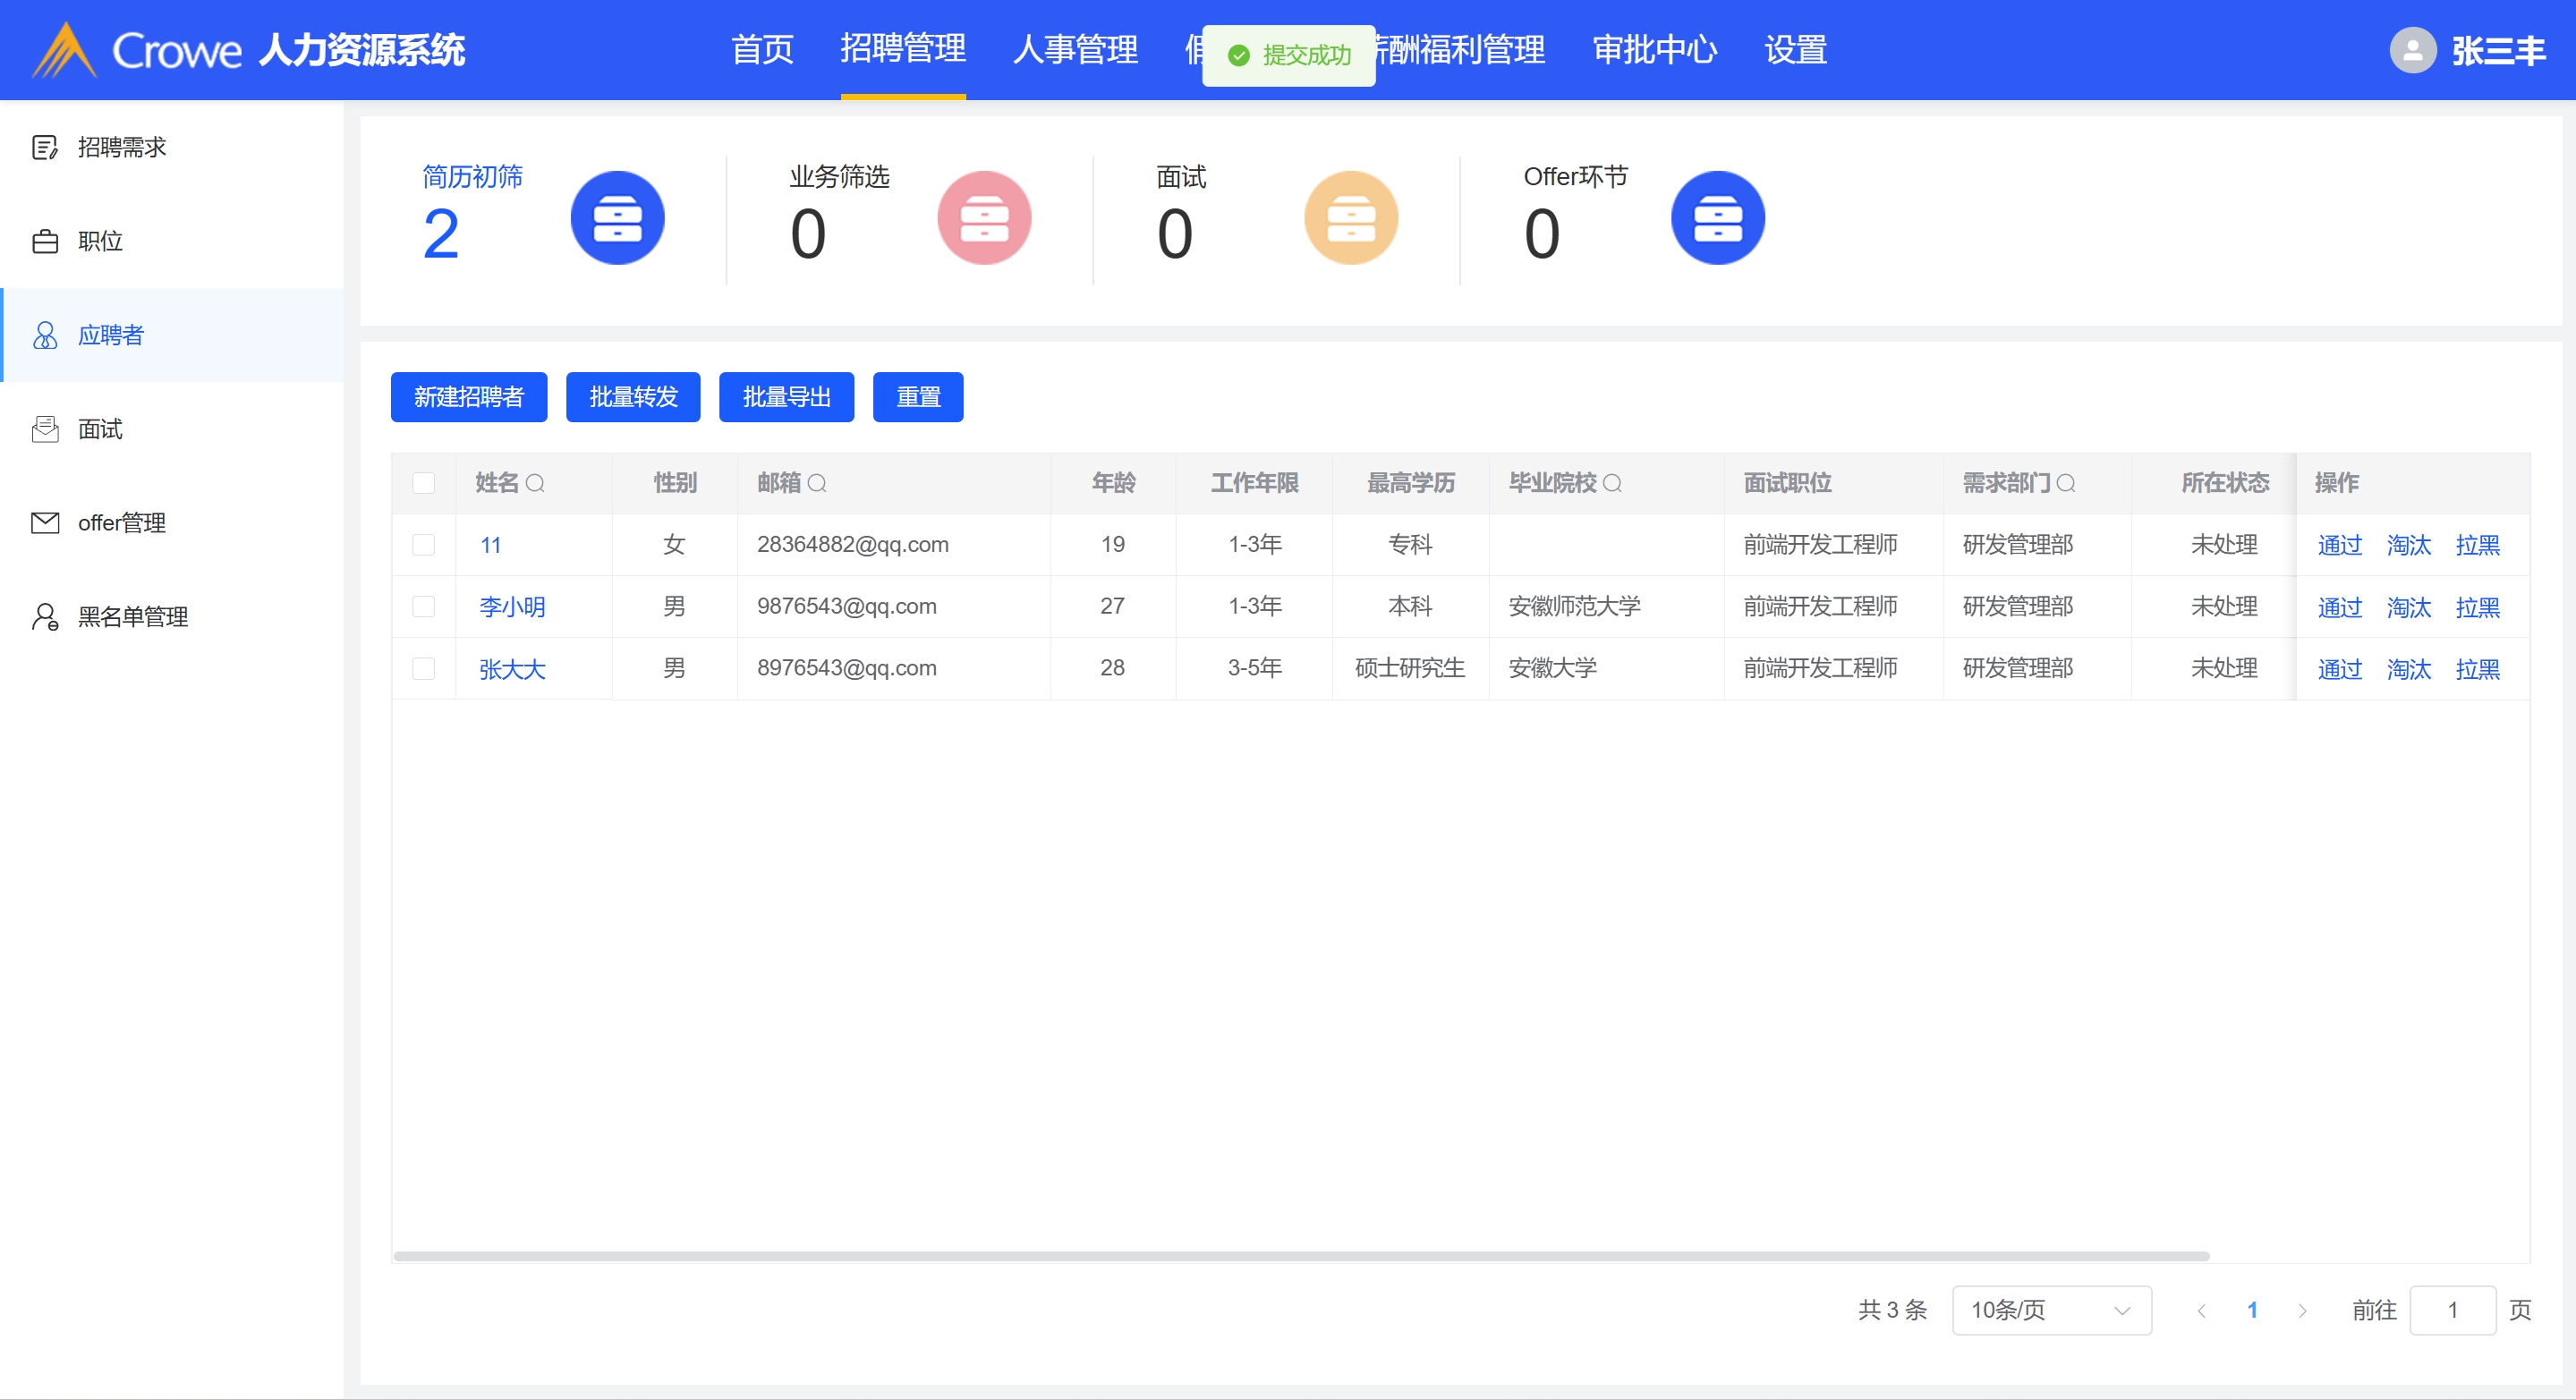The image size is (2576, 1400).
Task: Click search icon beside 姓名 column header
Action: [x=535, y=484]
